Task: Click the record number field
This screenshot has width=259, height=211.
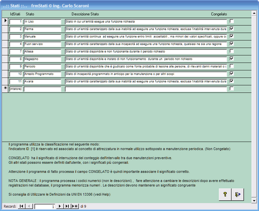Action: 44,207
